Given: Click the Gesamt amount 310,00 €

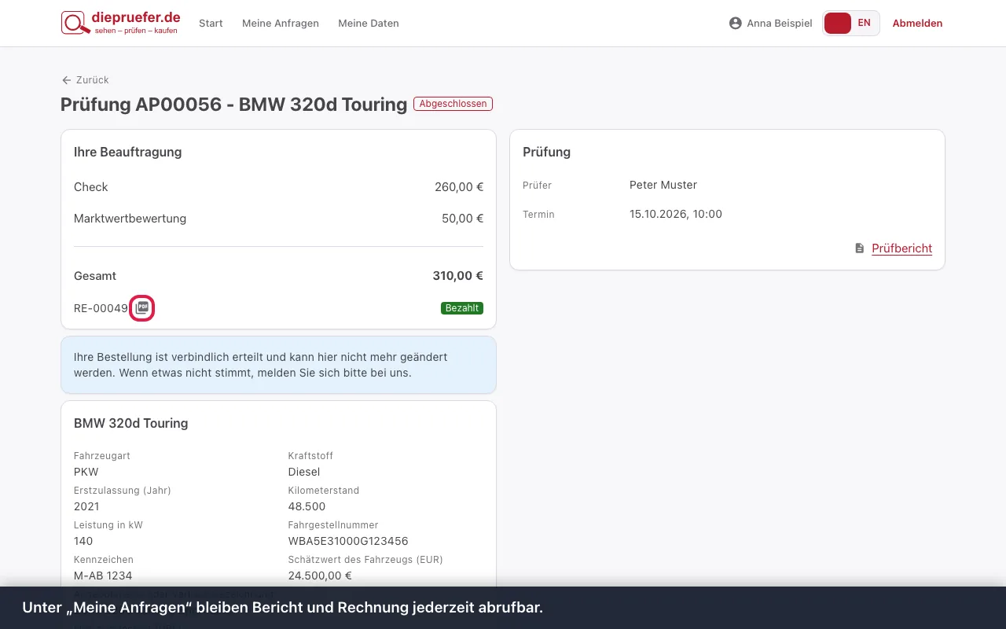Looking at the screenshot, I should click(x=458, y=276).
